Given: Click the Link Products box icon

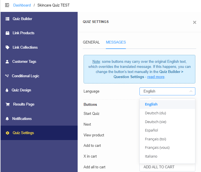Looking at the screenshot, I should (x=7, y=33).
